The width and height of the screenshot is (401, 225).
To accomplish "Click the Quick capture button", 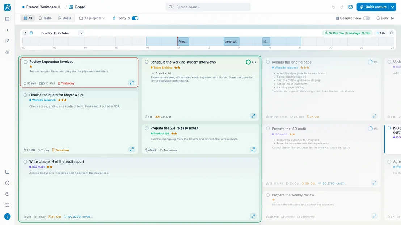I will (x=373, y=7).
